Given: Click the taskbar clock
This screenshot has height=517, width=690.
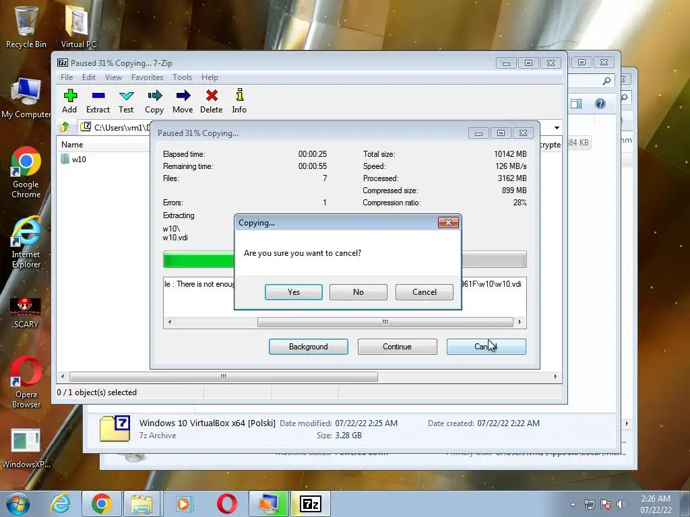Looking at the screenshot, I should click(x=656, y=504).
